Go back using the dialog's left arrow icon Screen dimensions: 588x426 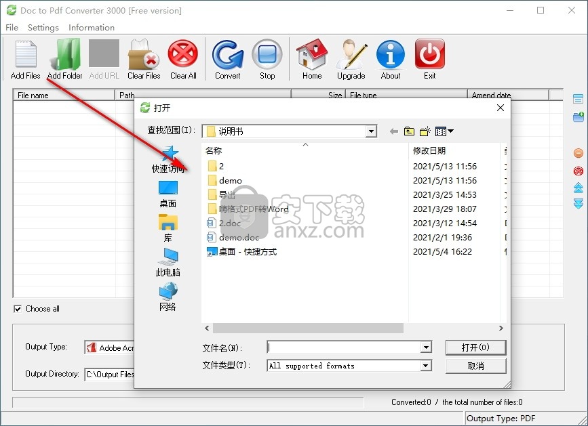tap(393, 131)
